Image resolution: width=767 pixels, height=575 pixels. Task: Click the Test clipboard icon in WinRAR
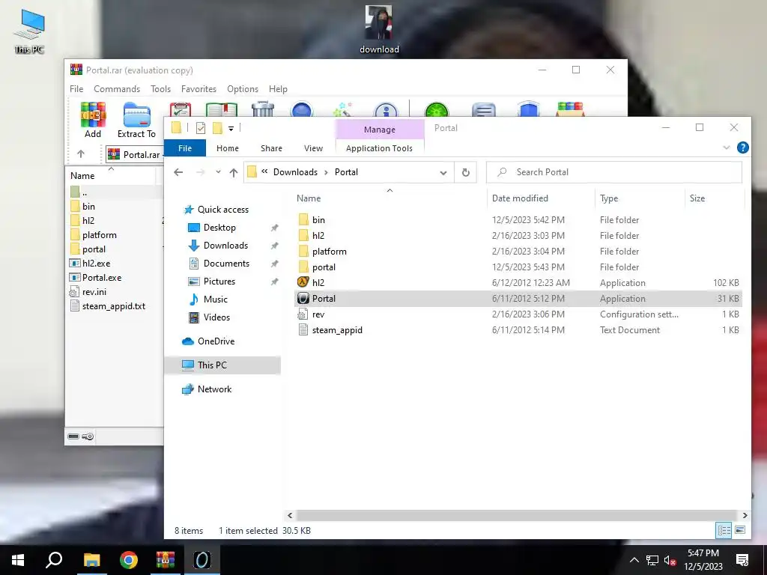[x=180, y=109]
